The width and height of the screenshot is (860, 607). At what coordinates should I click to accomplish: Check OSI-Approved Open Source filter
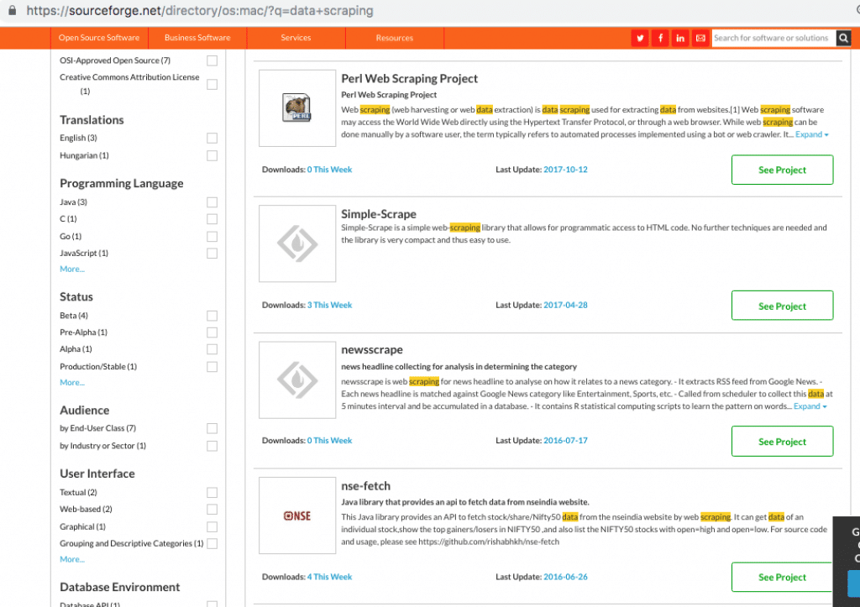[212, 60]
